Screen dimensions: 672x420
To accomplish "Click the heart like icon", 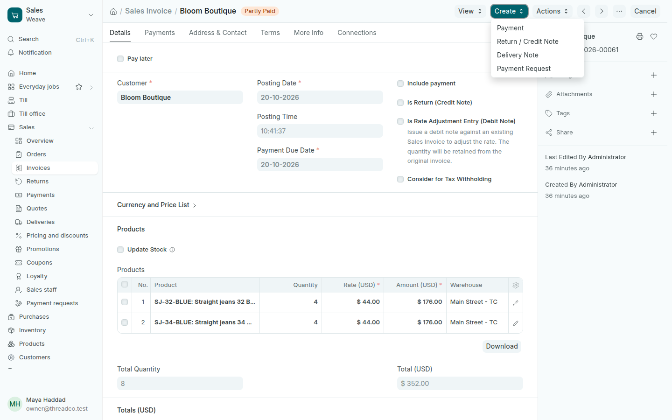I will (x=654, y=36).
